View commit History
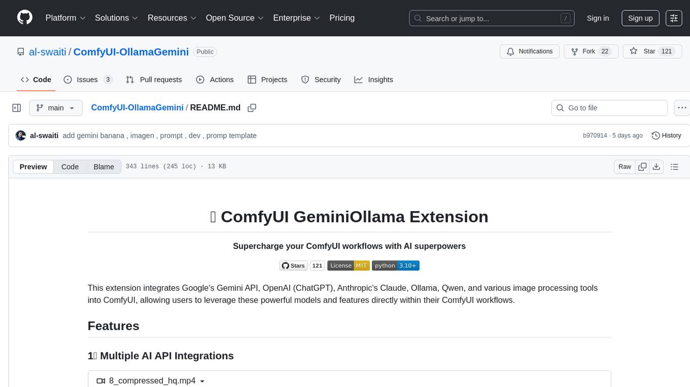The image size is (690, 387). (x=666, y=136)
